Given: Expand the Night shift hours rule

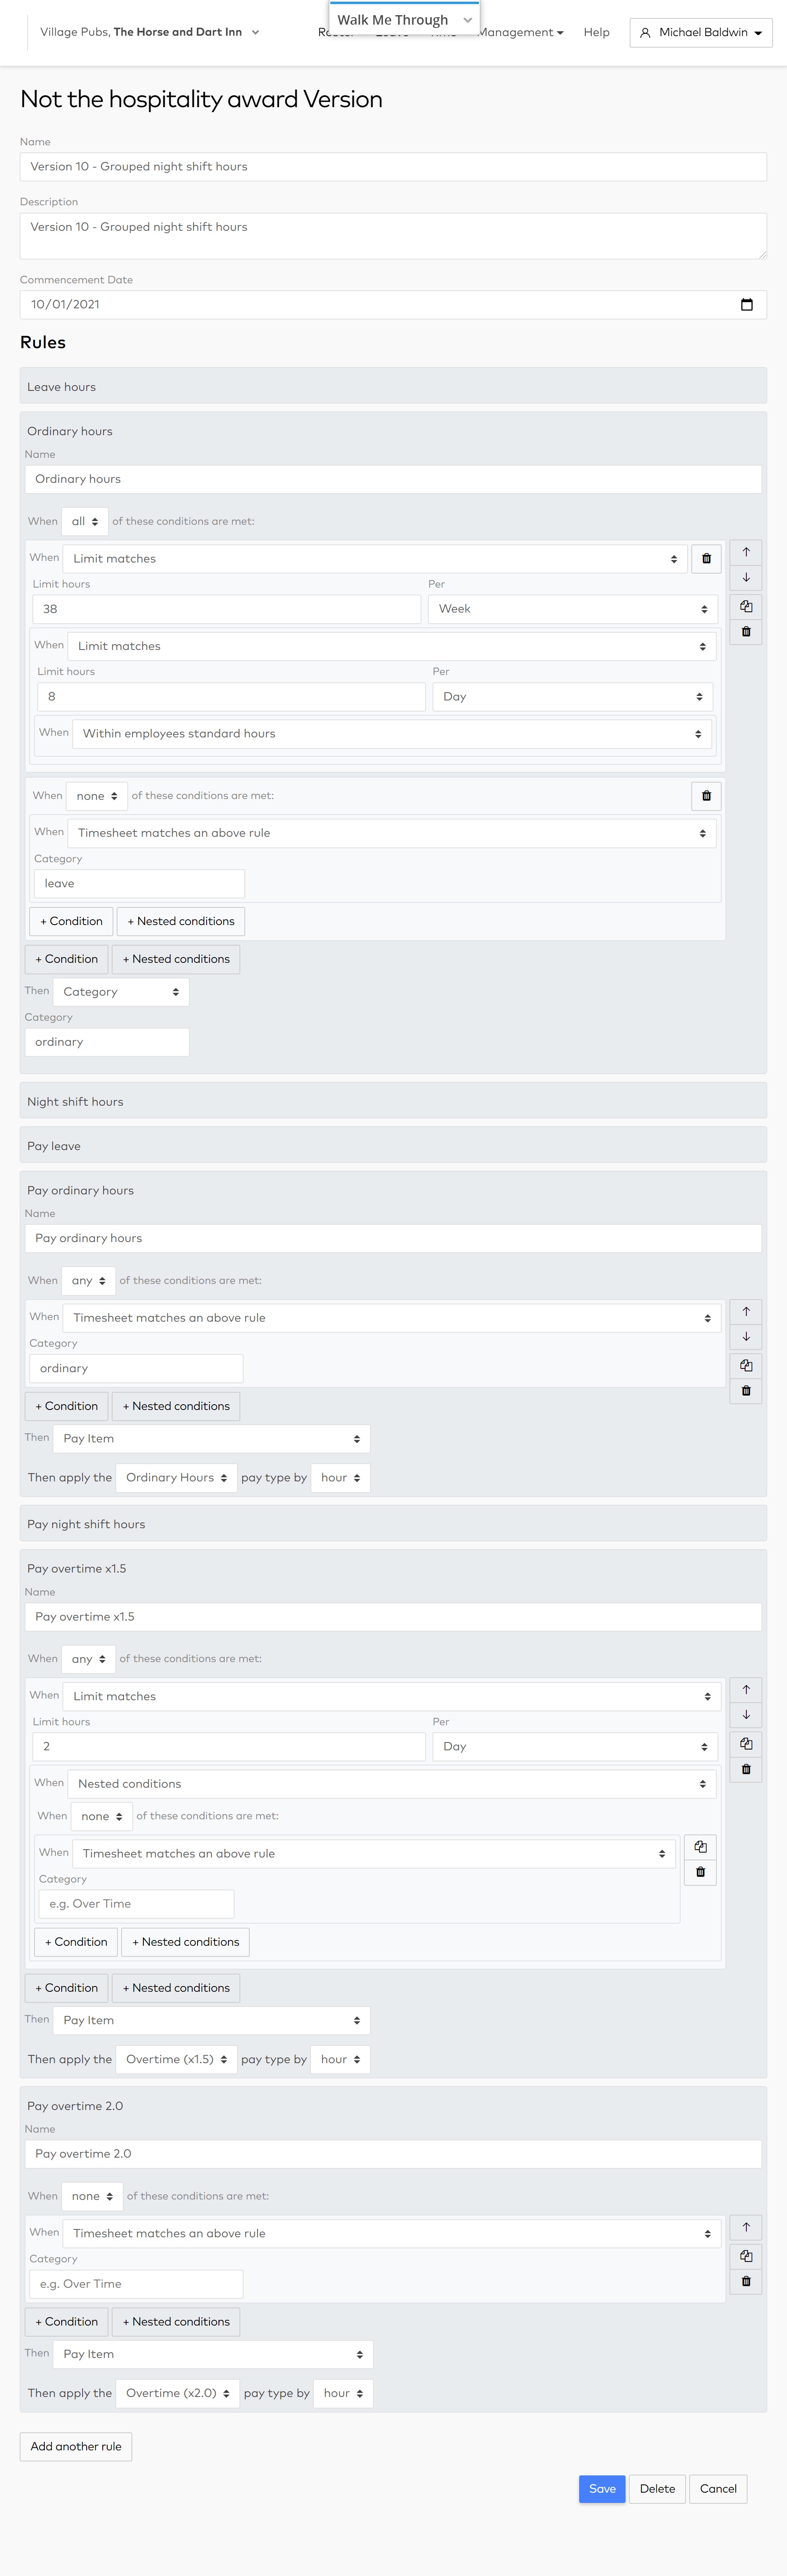Looking at the screenshot, I should click(x=393, y=1102).
